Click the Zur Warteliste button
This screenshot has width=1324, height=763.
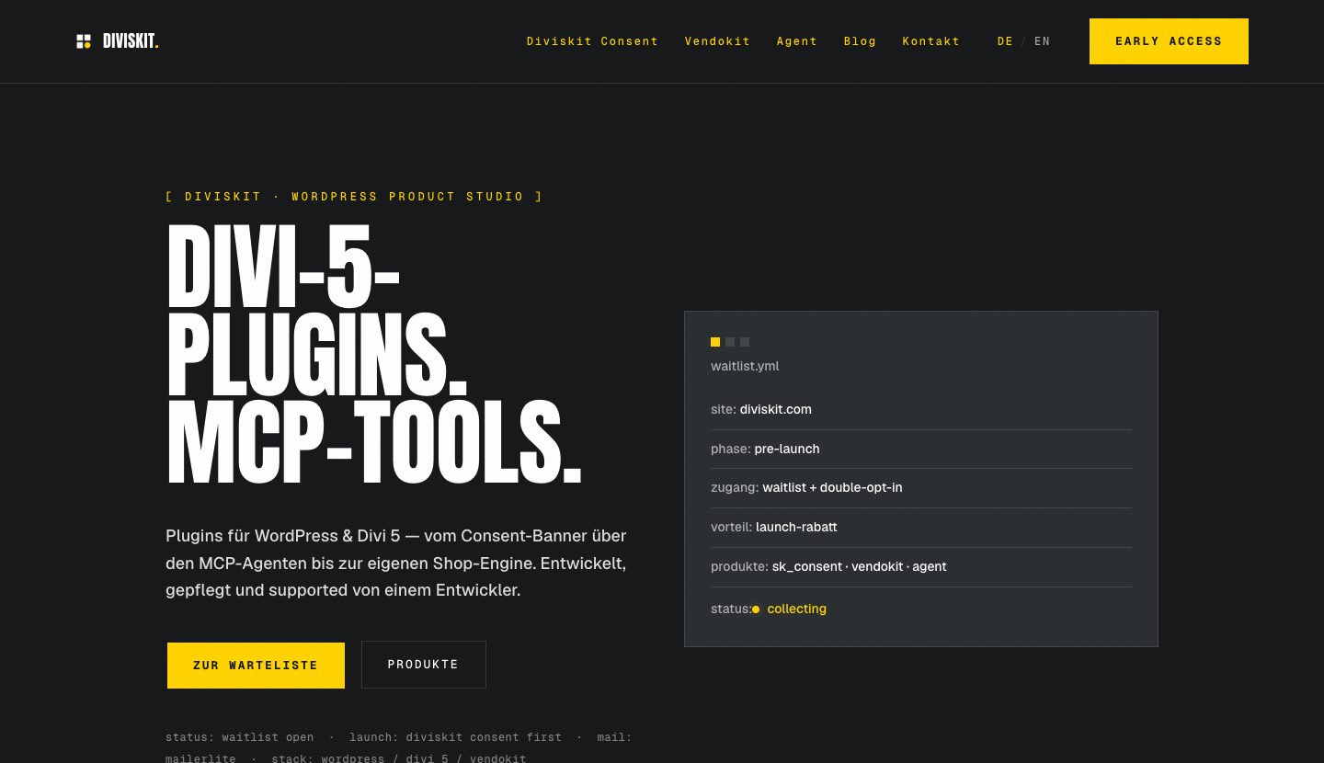[256, 665]
